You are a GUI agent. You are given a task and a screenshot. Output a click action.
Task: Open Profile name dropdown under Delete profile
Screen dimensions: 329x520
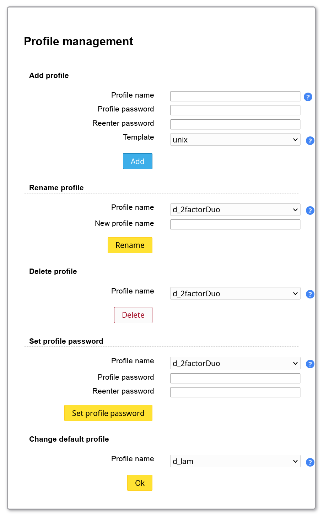pos(235,293)
